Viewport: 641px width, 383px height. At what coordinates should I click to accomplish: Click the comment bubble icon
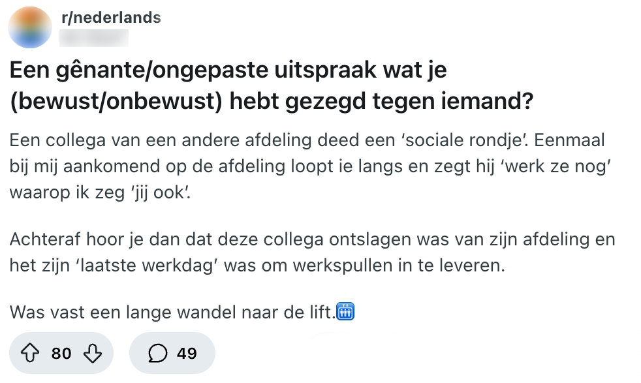point(157,354)
